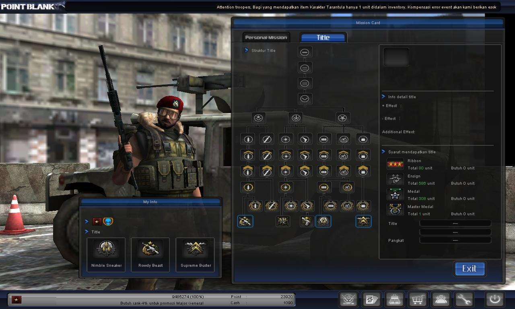515x309 pixels.
Task: Click the Cash value 1090
Action: (x=288, y=303)
